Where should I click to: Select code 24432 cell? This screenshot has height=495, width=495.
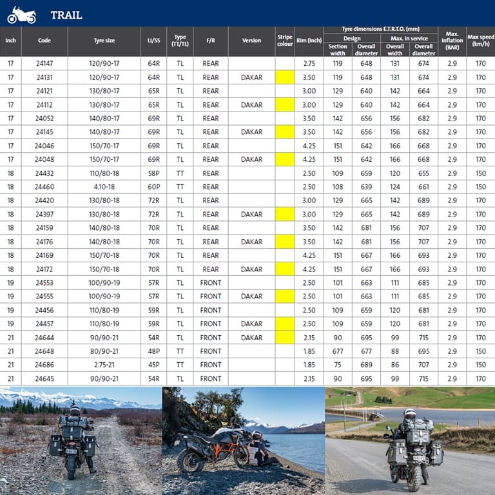44,173
